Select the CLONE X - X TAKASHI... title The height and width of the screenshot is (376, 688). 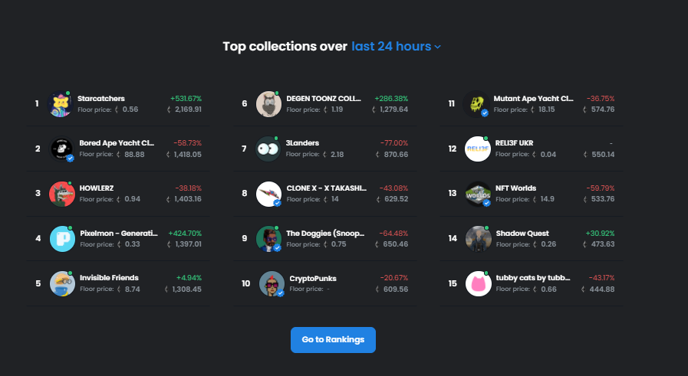click(327, 188)
